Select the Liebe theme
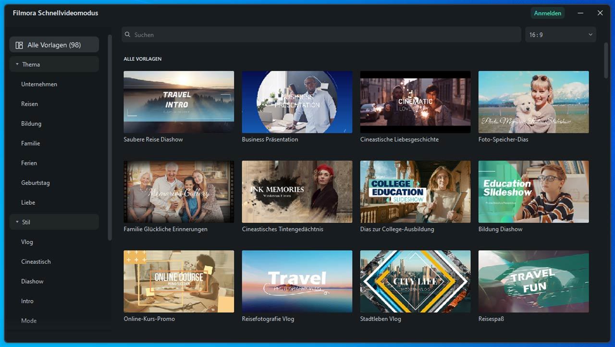Screen dimensions: 615x347 (28, 202)
